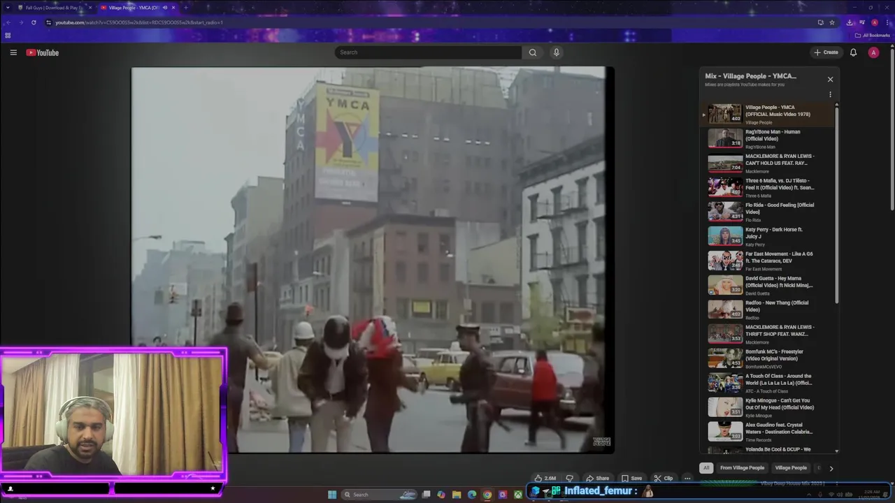Click the YouTube search field
This screenshot has height=503, width=895.
428,52
